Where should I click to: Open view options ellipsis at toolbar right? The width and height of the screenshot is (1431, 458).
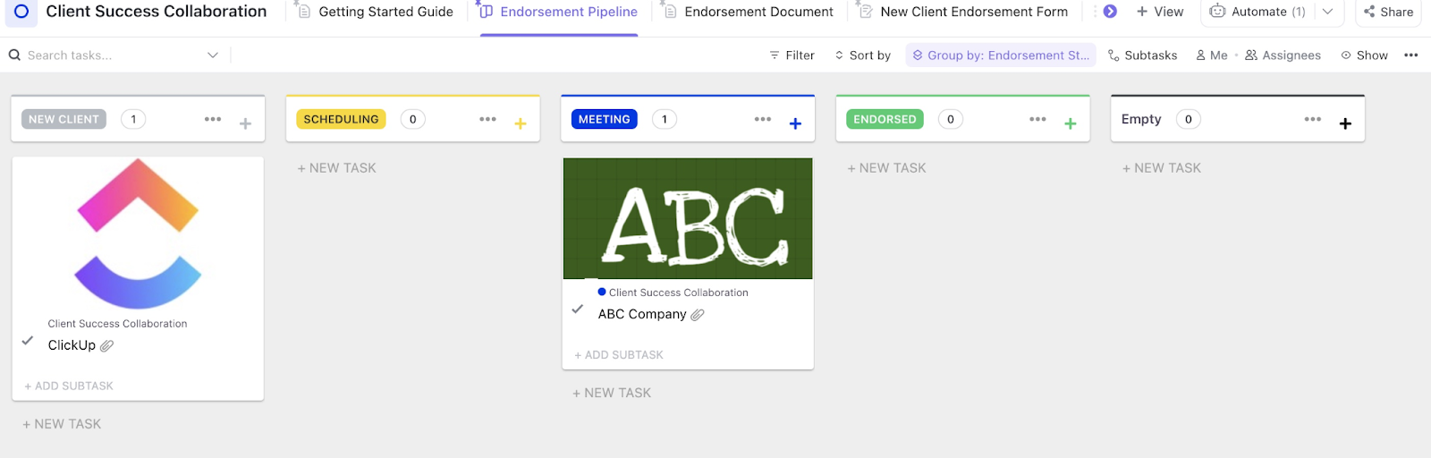pos(1411,55)
